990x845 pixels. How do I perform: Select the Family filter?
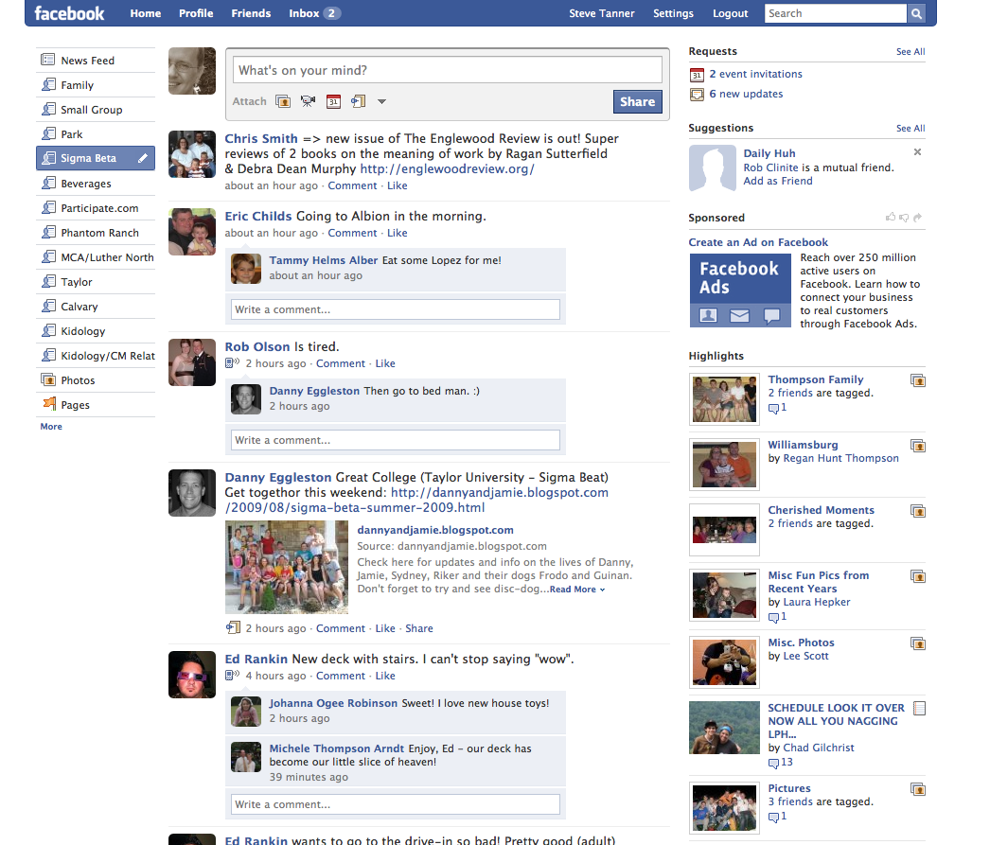(x=96, y=84)
